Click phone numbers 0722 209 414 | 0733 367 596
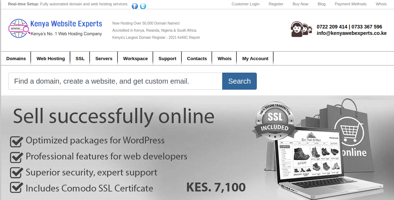Screen dimensions: 394x200 (x=349, y=27)
